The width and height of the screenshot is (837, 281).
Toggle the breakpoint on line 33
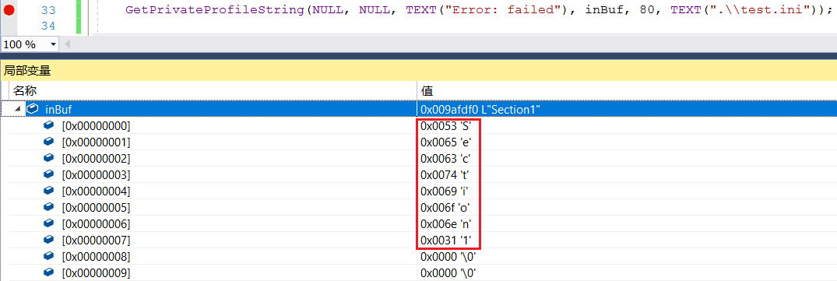(9, 9)
